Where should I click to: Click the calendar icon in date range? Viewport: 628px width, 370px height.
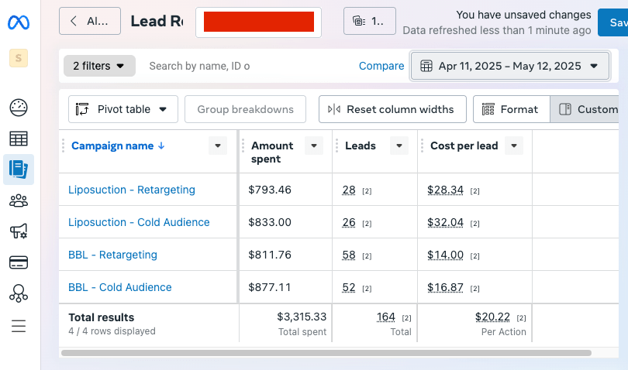click(426, 66)
